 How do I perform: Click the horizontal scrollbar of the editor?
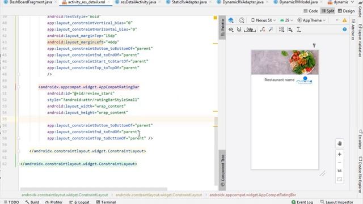pos(94,189)
